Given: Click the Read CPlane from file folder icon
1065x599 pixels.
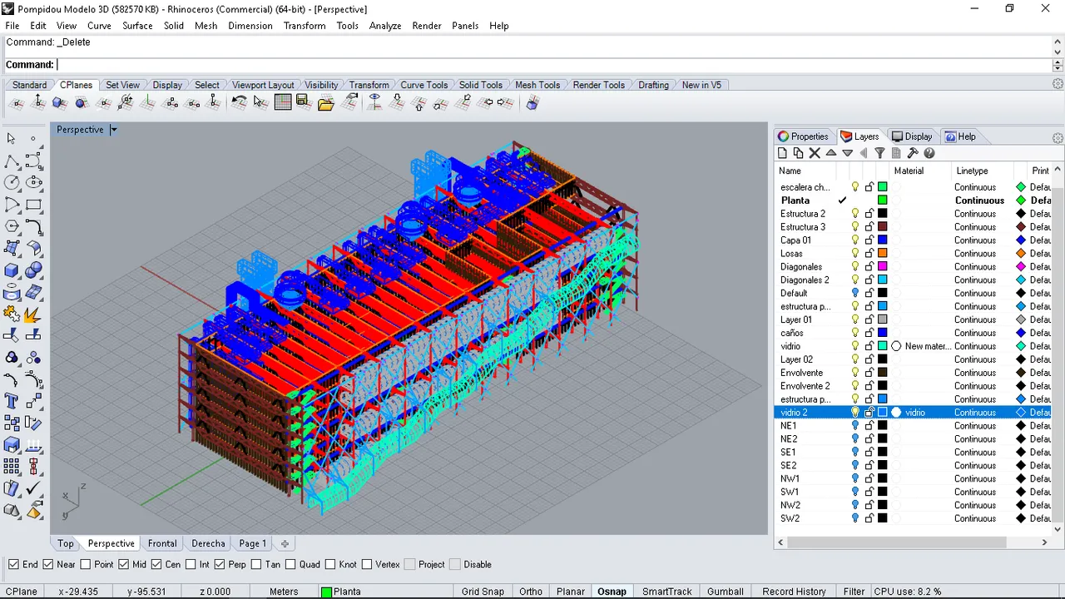Looking at the screenshot, I should (325, 102).
